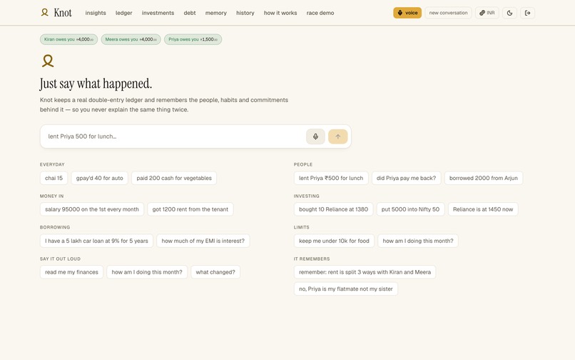The width and height of the screenshot is (575, 360).
Task: Click the Priya owes you ₹1,500 chip
Action: pyautogui.click(x=193, y=39)
